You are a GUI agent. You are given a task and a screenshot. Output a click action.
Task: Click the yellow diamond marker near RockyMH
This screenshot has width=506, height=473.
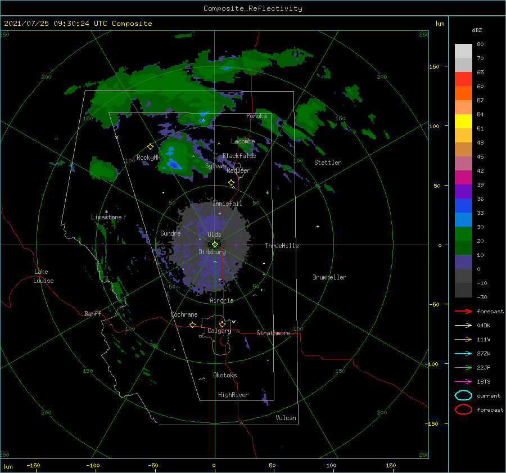coord(150,147)
